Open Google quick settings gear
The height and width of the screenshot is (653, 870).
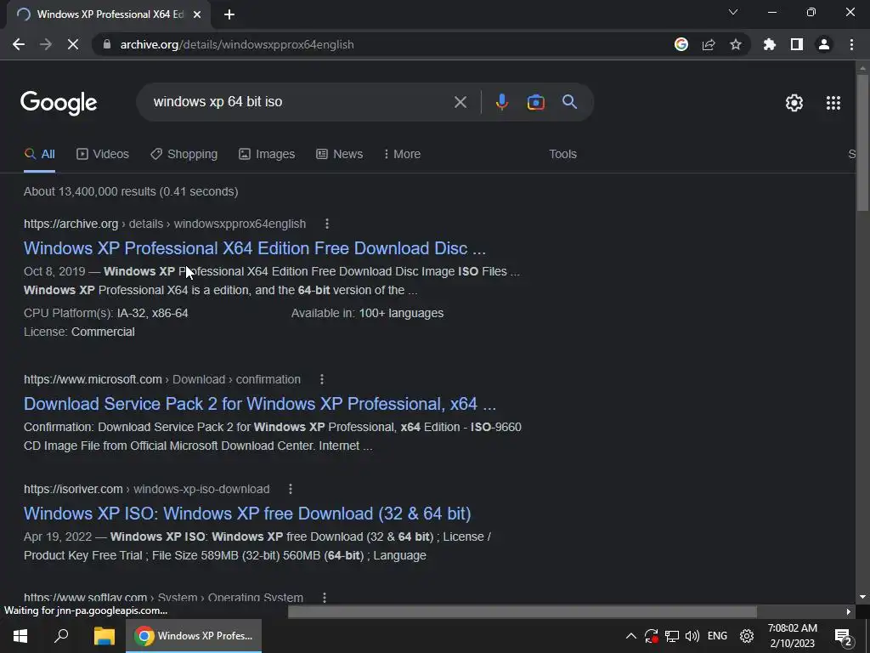point(794,103)
